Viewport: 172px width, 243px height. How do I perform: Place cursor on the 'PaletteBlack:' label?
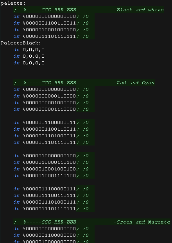tap(21, 43)
